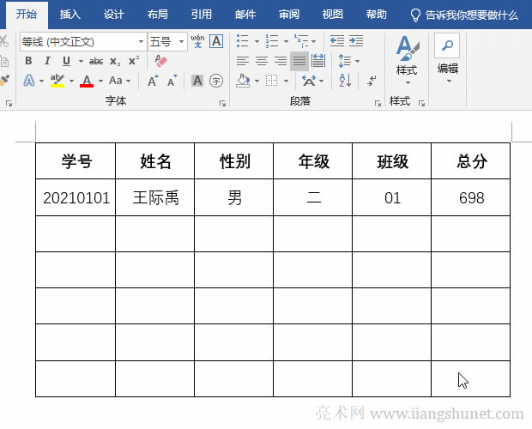Increase font size with grow icon
Viewport: 532px width, 429px height.
[153, 81]
